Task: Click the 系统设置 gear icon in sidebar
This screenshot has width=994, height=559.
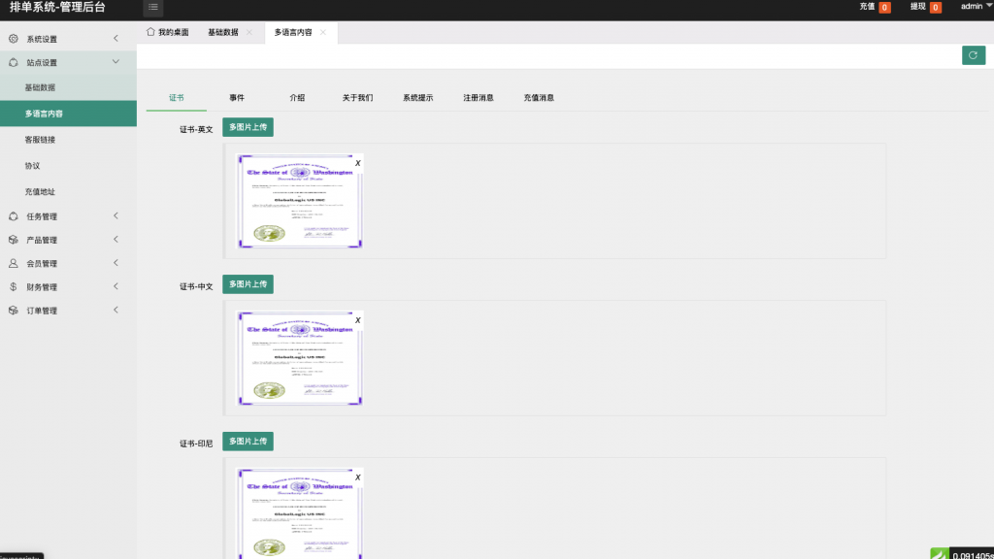Action: click(x=14, y=39)
